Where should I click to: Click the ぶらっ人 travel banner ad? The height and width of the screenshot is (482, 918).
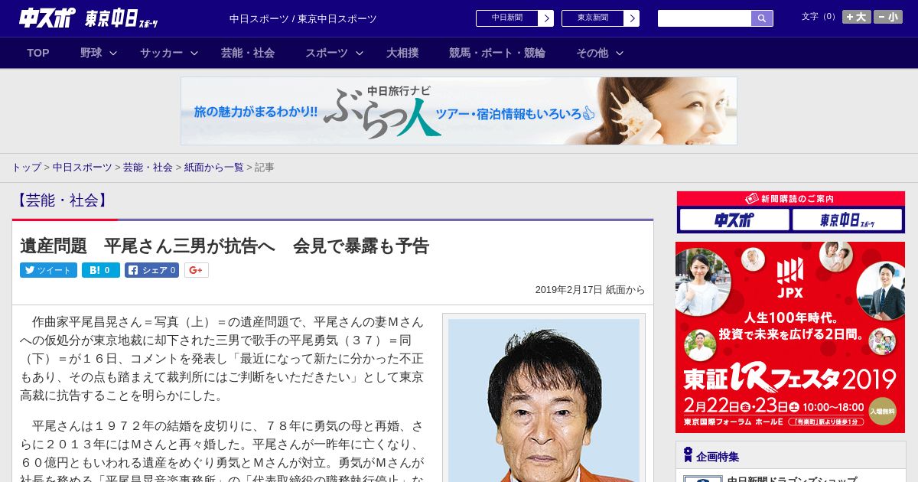[459, 111]
